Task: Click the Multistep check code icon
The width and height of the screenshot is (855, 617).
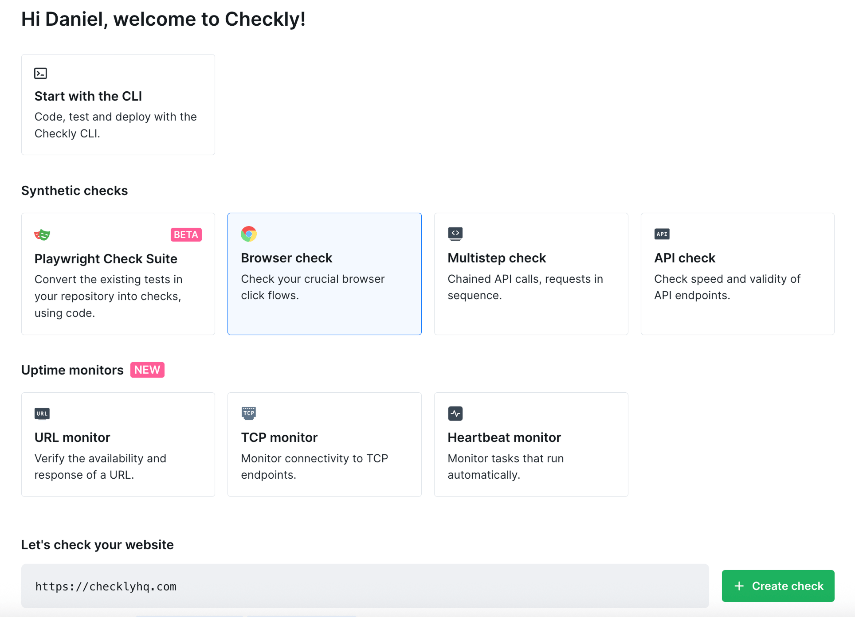Action: click(455, 234)
